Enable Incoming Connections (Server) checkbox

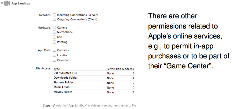tap(55, 15)
